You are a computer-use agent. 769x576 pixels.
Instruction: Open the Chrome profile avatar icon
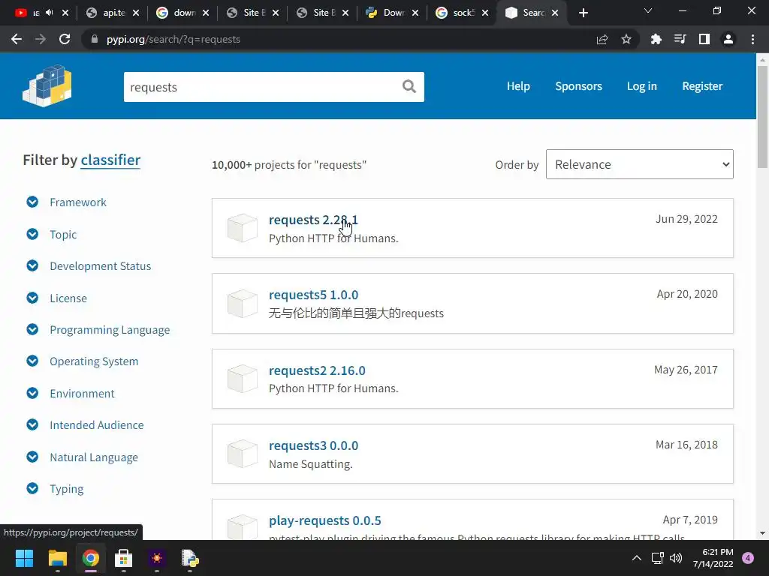pos(728,39)
